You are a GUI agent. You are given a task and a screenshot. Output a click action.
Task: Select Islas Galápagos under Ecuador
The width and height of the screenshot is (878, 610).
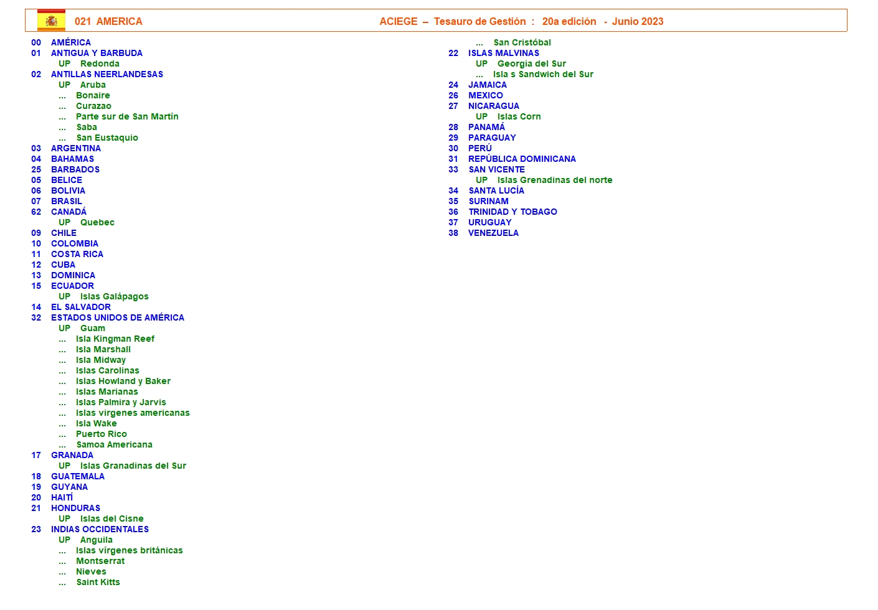(x=114, y=296)
